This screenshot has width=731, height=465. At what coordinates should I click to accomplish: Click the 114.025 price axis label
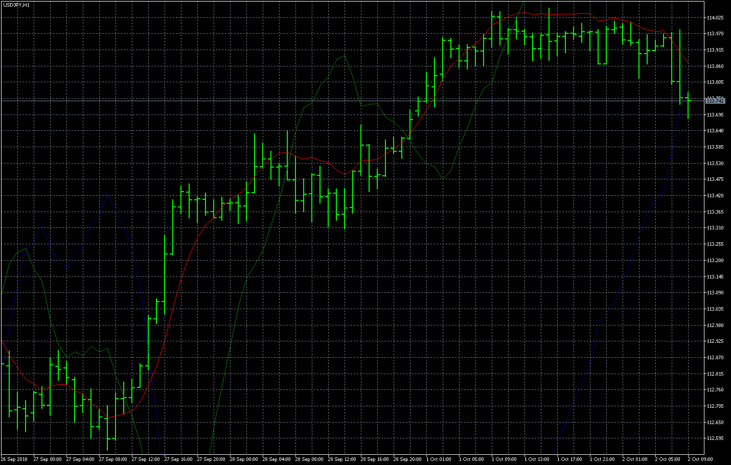(x=715, y=18)
